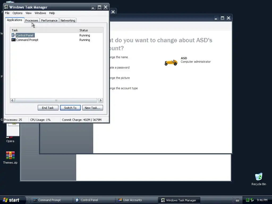Close the Windows Task Manager window
This screenshot has width=272, height=204.
[105, 7]
